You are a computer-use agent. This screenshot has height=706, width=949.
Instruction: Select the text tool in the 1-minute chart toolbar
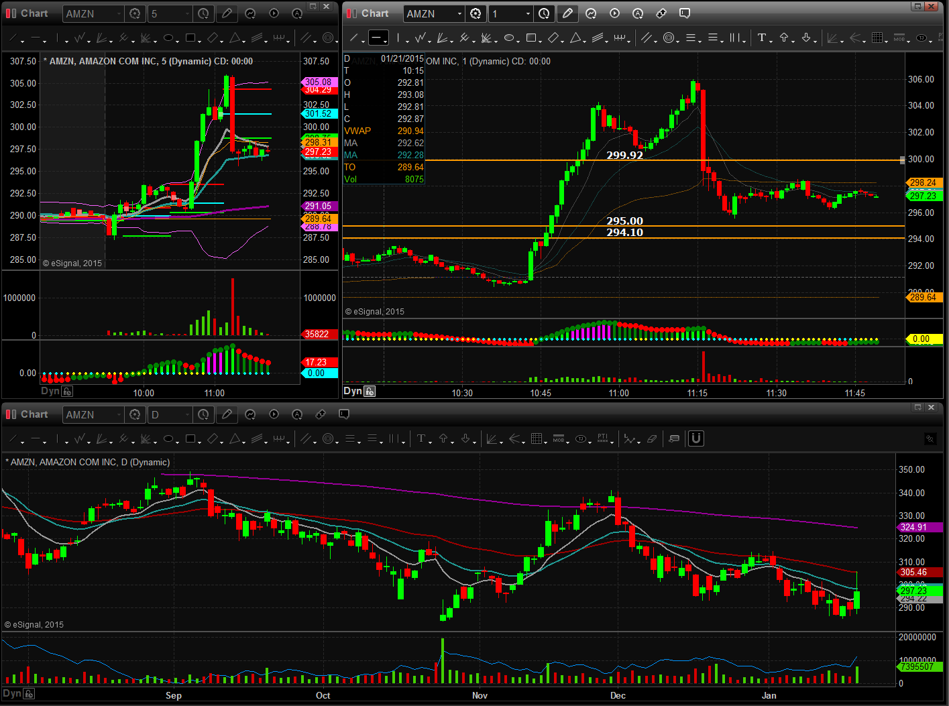[x=762, y=38]
